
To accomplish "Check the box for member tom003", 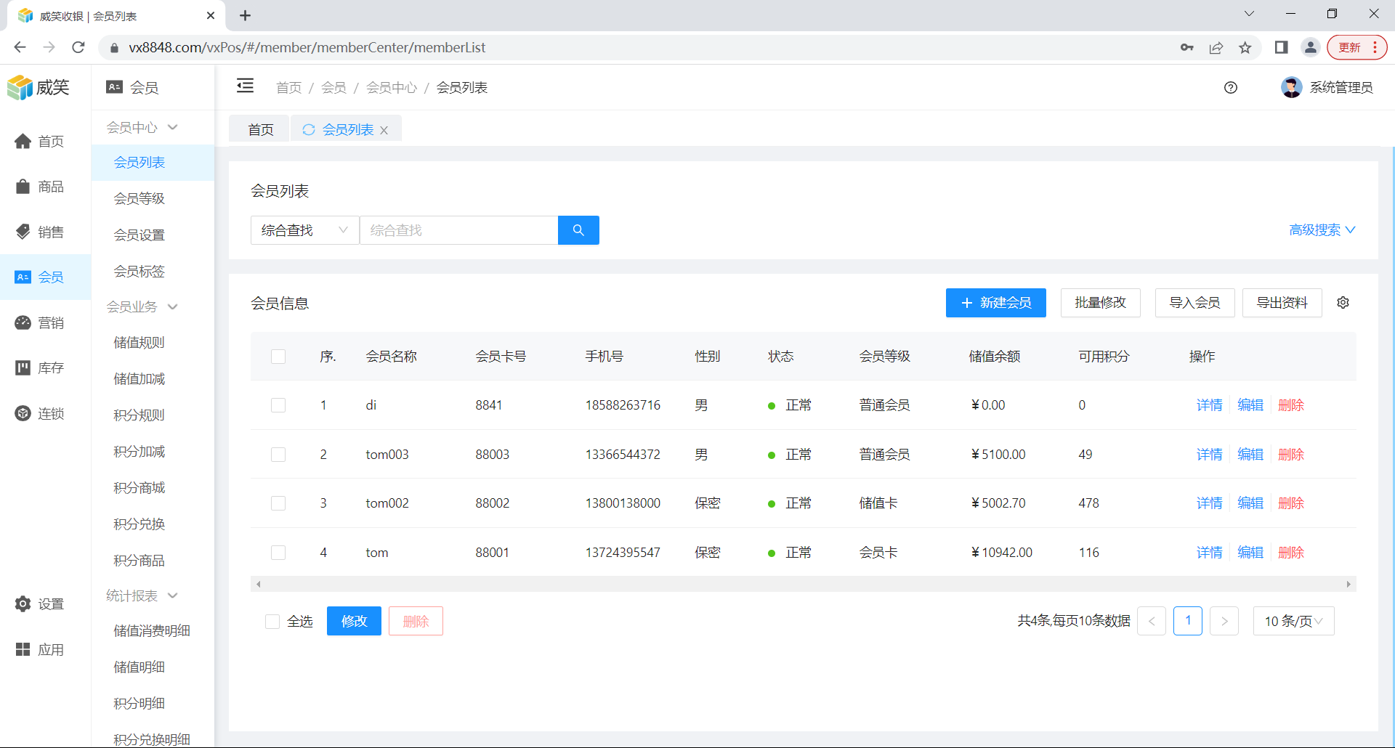I will coord(278,455).
